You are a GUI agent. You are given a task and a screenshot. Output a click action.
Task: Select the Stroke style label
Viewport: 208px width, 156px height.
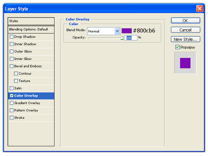19,118
